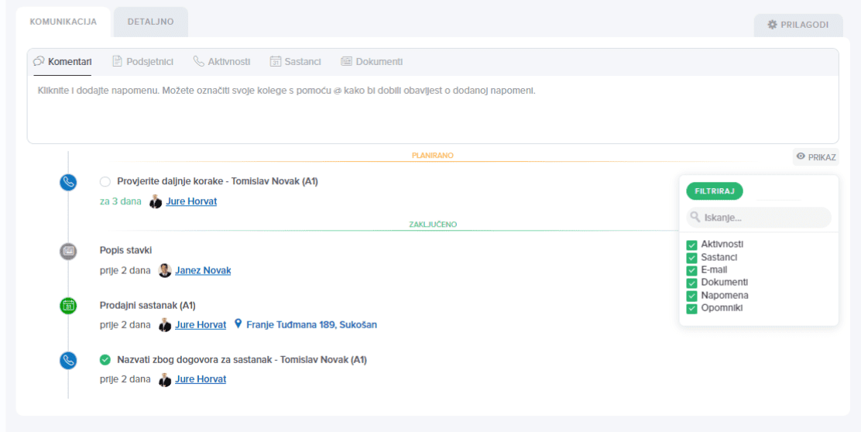Uncheck the Opomniki filter checkbox
This screenshot has height=432, width=861.
tap(691, 309)
